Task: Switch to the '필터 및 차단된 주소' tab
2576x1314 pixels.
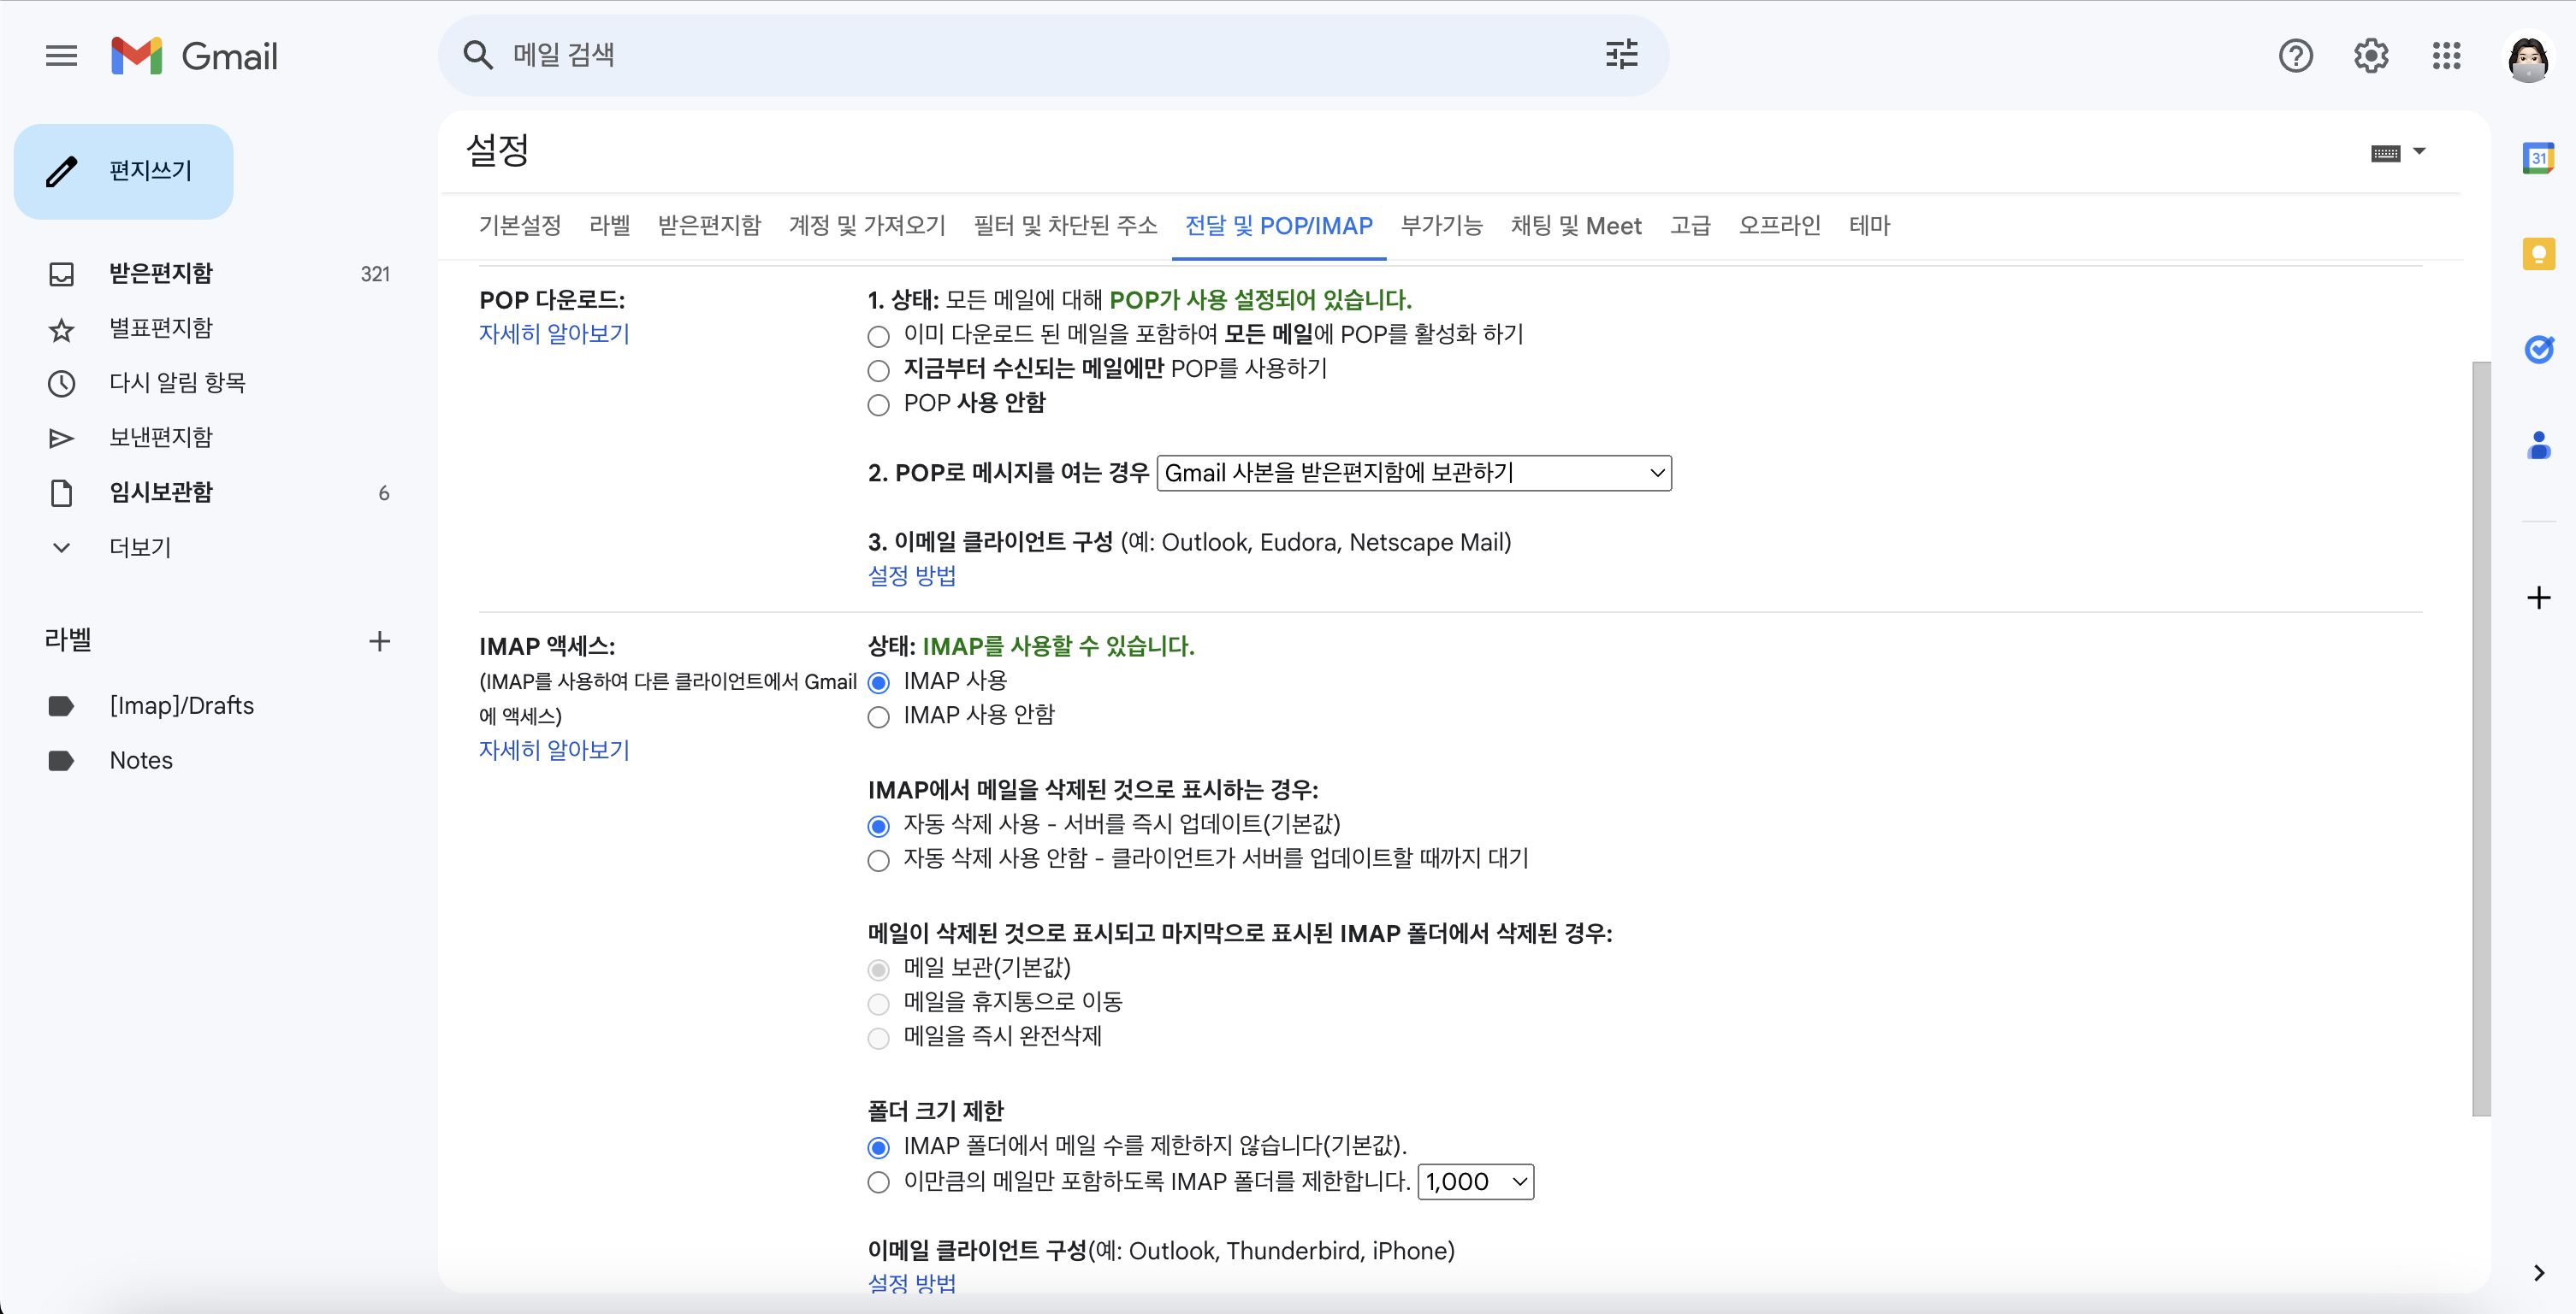Action: coord(1065,226)
